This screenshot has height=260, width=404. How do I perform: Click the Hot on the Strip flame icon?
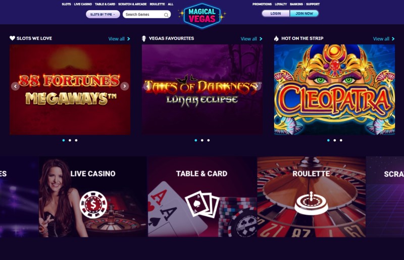276,39
